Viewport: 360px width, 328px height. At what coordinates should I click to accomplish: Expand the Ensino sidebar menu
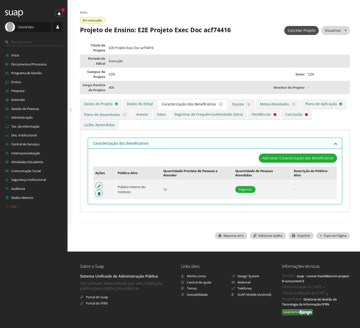click(x=16, y=82)
